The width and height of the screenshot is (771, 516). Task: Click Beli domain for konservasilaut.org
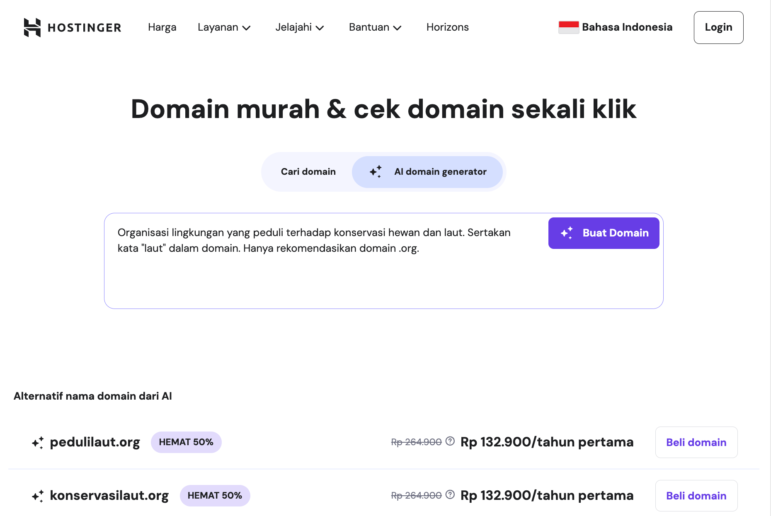(x=696, y=496)
